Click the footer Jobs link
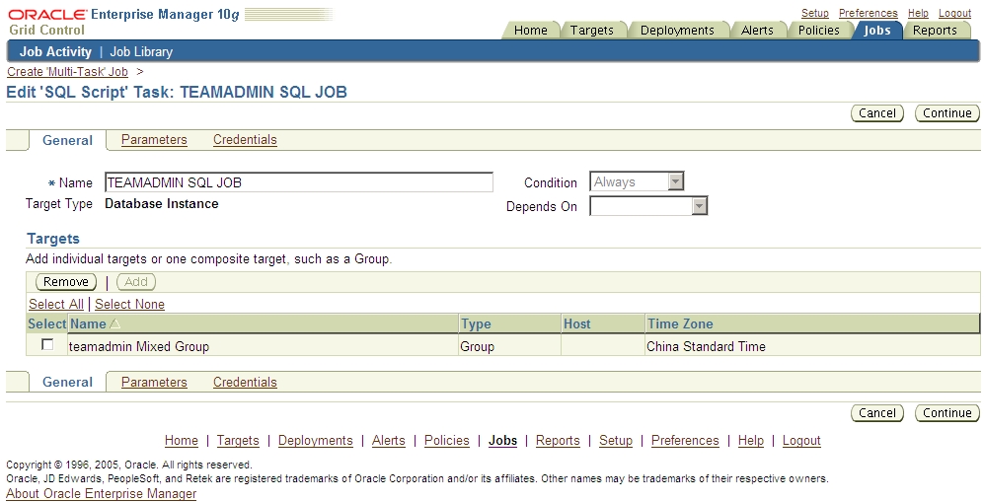The image size is (984, 502). pyautogui.click(x=502, y=441)
